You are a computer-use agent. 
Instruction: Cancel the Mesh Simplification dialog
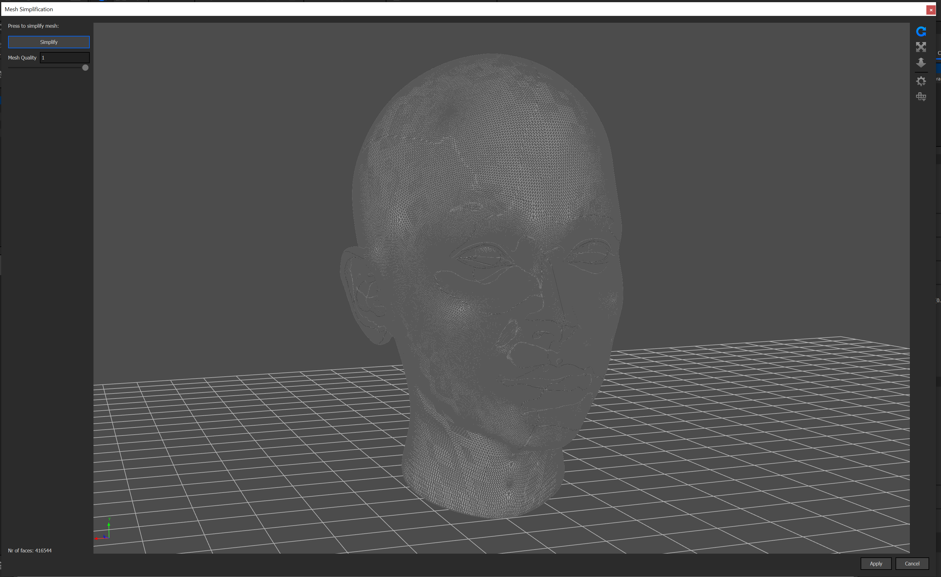click(x=912, y=564)
